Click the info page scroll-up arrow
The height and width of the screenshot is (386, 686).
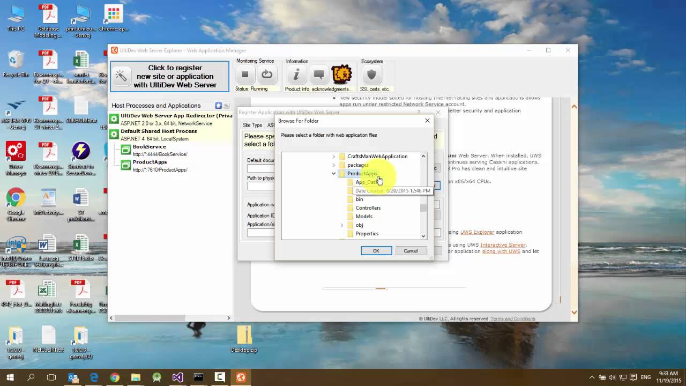coord(575,107)
